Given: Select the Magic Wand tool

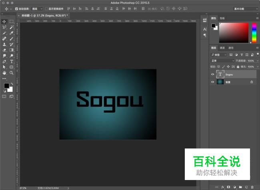Looking at the screenshot, I should coord(12,27).
